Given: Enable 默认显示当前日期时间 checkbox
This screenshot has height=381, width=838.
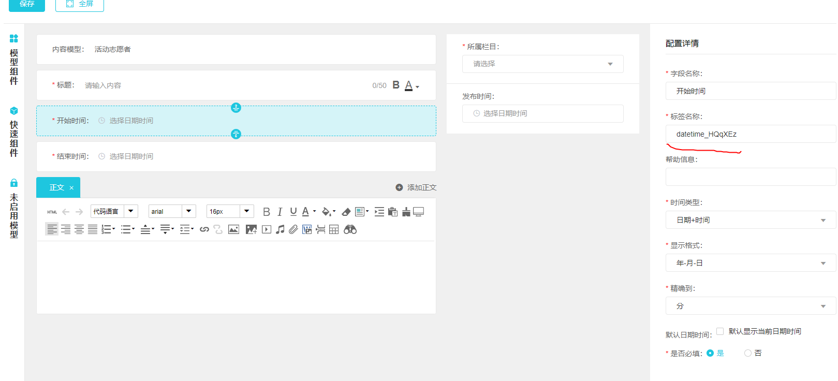Looking at the screenshot, I should tap(720, 331).
